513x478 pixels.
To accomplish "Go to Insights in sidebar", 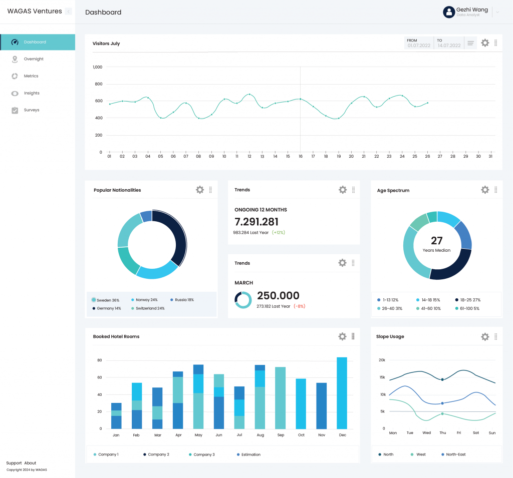I will pyautogui.click(x=32, y=93).
